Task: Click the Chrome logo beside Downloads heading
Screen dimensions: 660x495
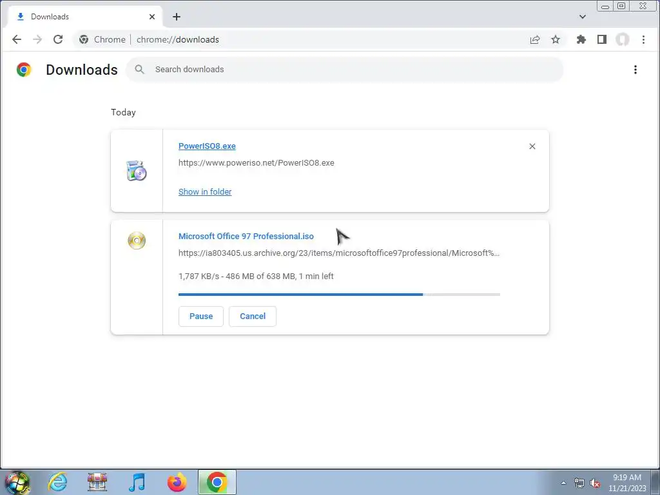Action: (x=24, y=70)
